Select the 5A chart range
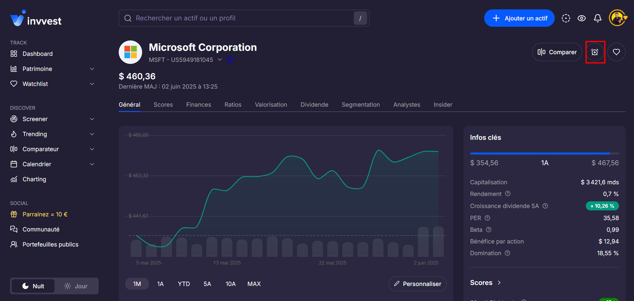Screen dimensions: 634x301 [207, 284]
